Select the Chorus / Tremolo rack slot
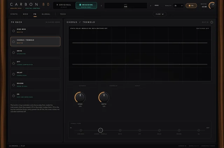224x148 pixels. pos(35,42)
